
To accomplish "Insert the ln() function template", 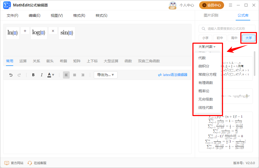I will point(12,33).
